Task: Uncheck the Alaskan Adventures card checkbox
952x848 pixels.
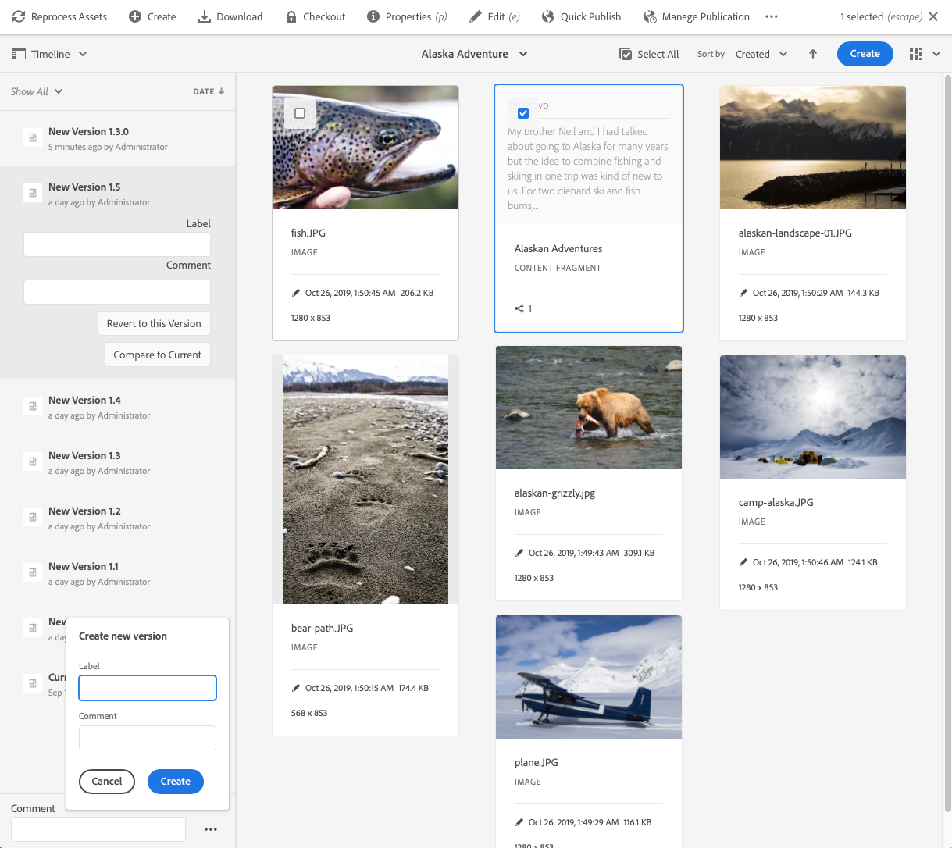Action: tap(523, 113)
